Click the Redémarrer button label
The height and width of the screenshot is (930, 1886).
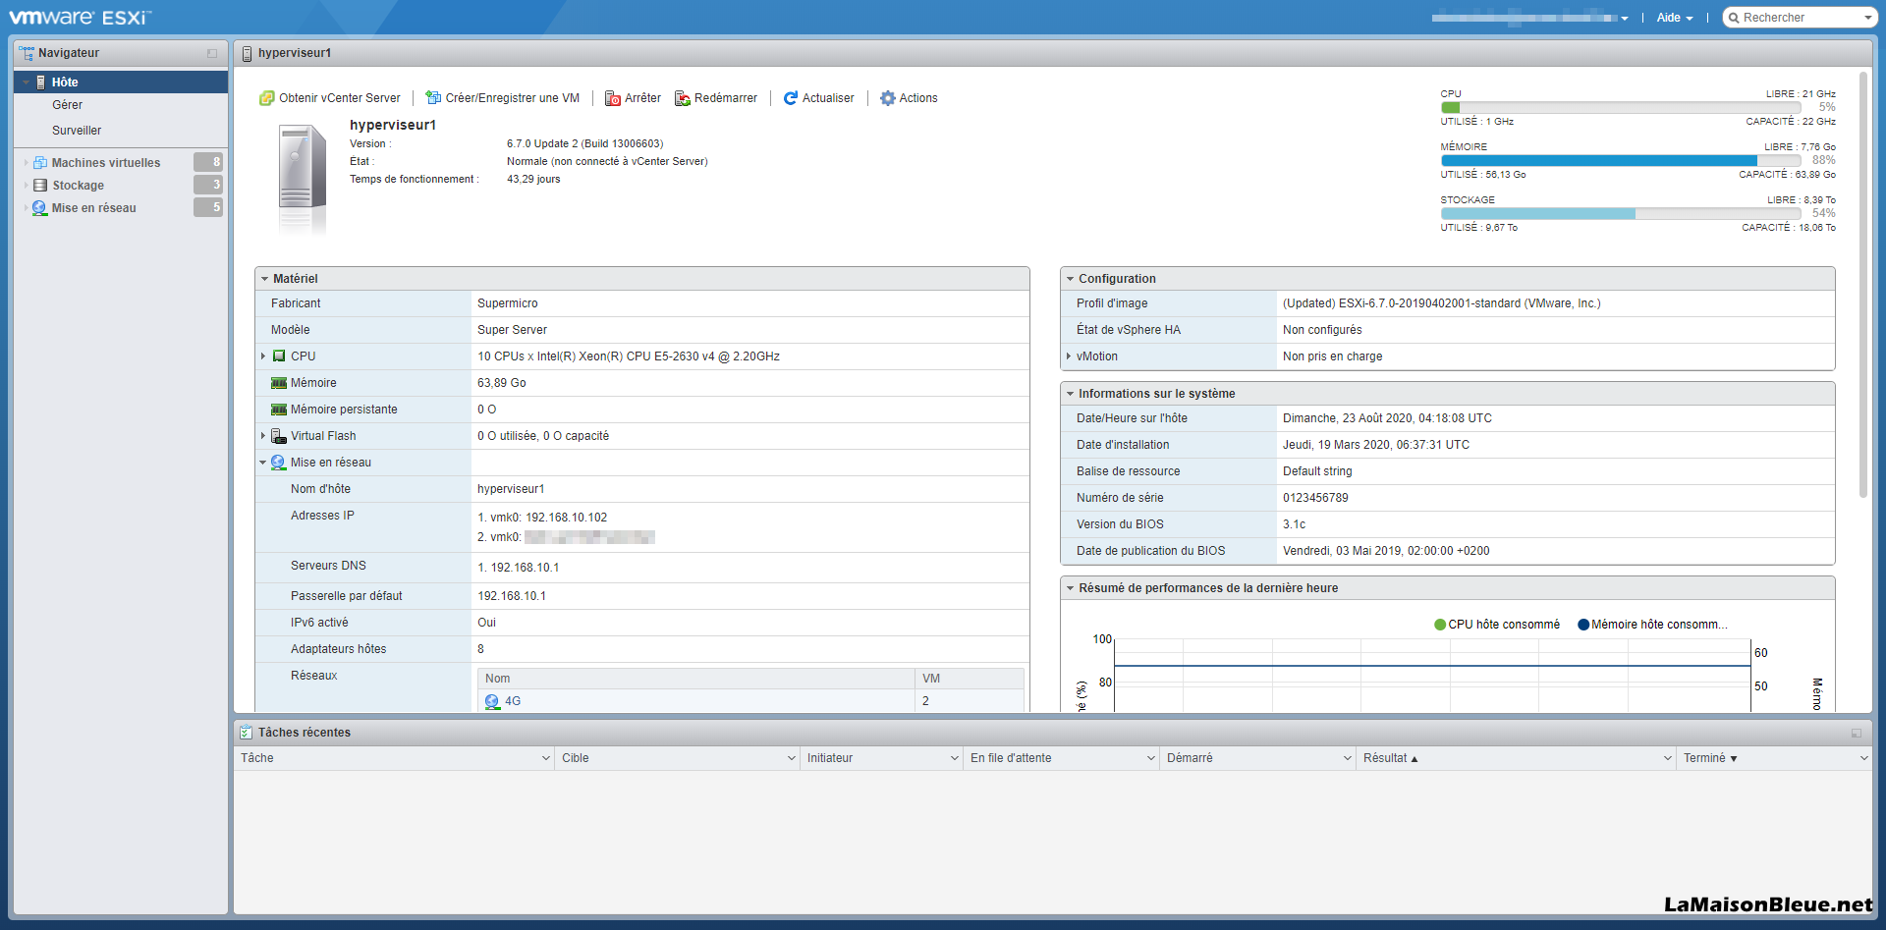pos(726,98)
